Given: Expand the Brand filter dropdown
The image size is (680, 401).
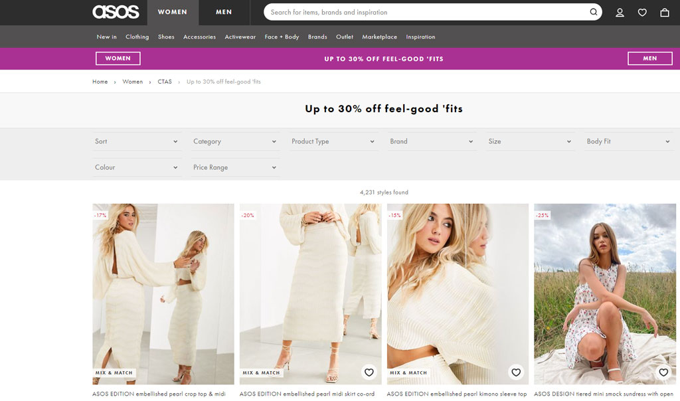Looking at the screenshot, I should [x=432, y=141].
